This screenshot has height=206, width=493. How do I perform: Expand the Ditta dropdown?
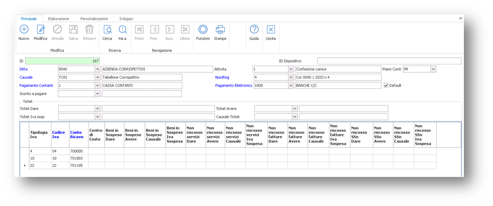pos(97,69)
